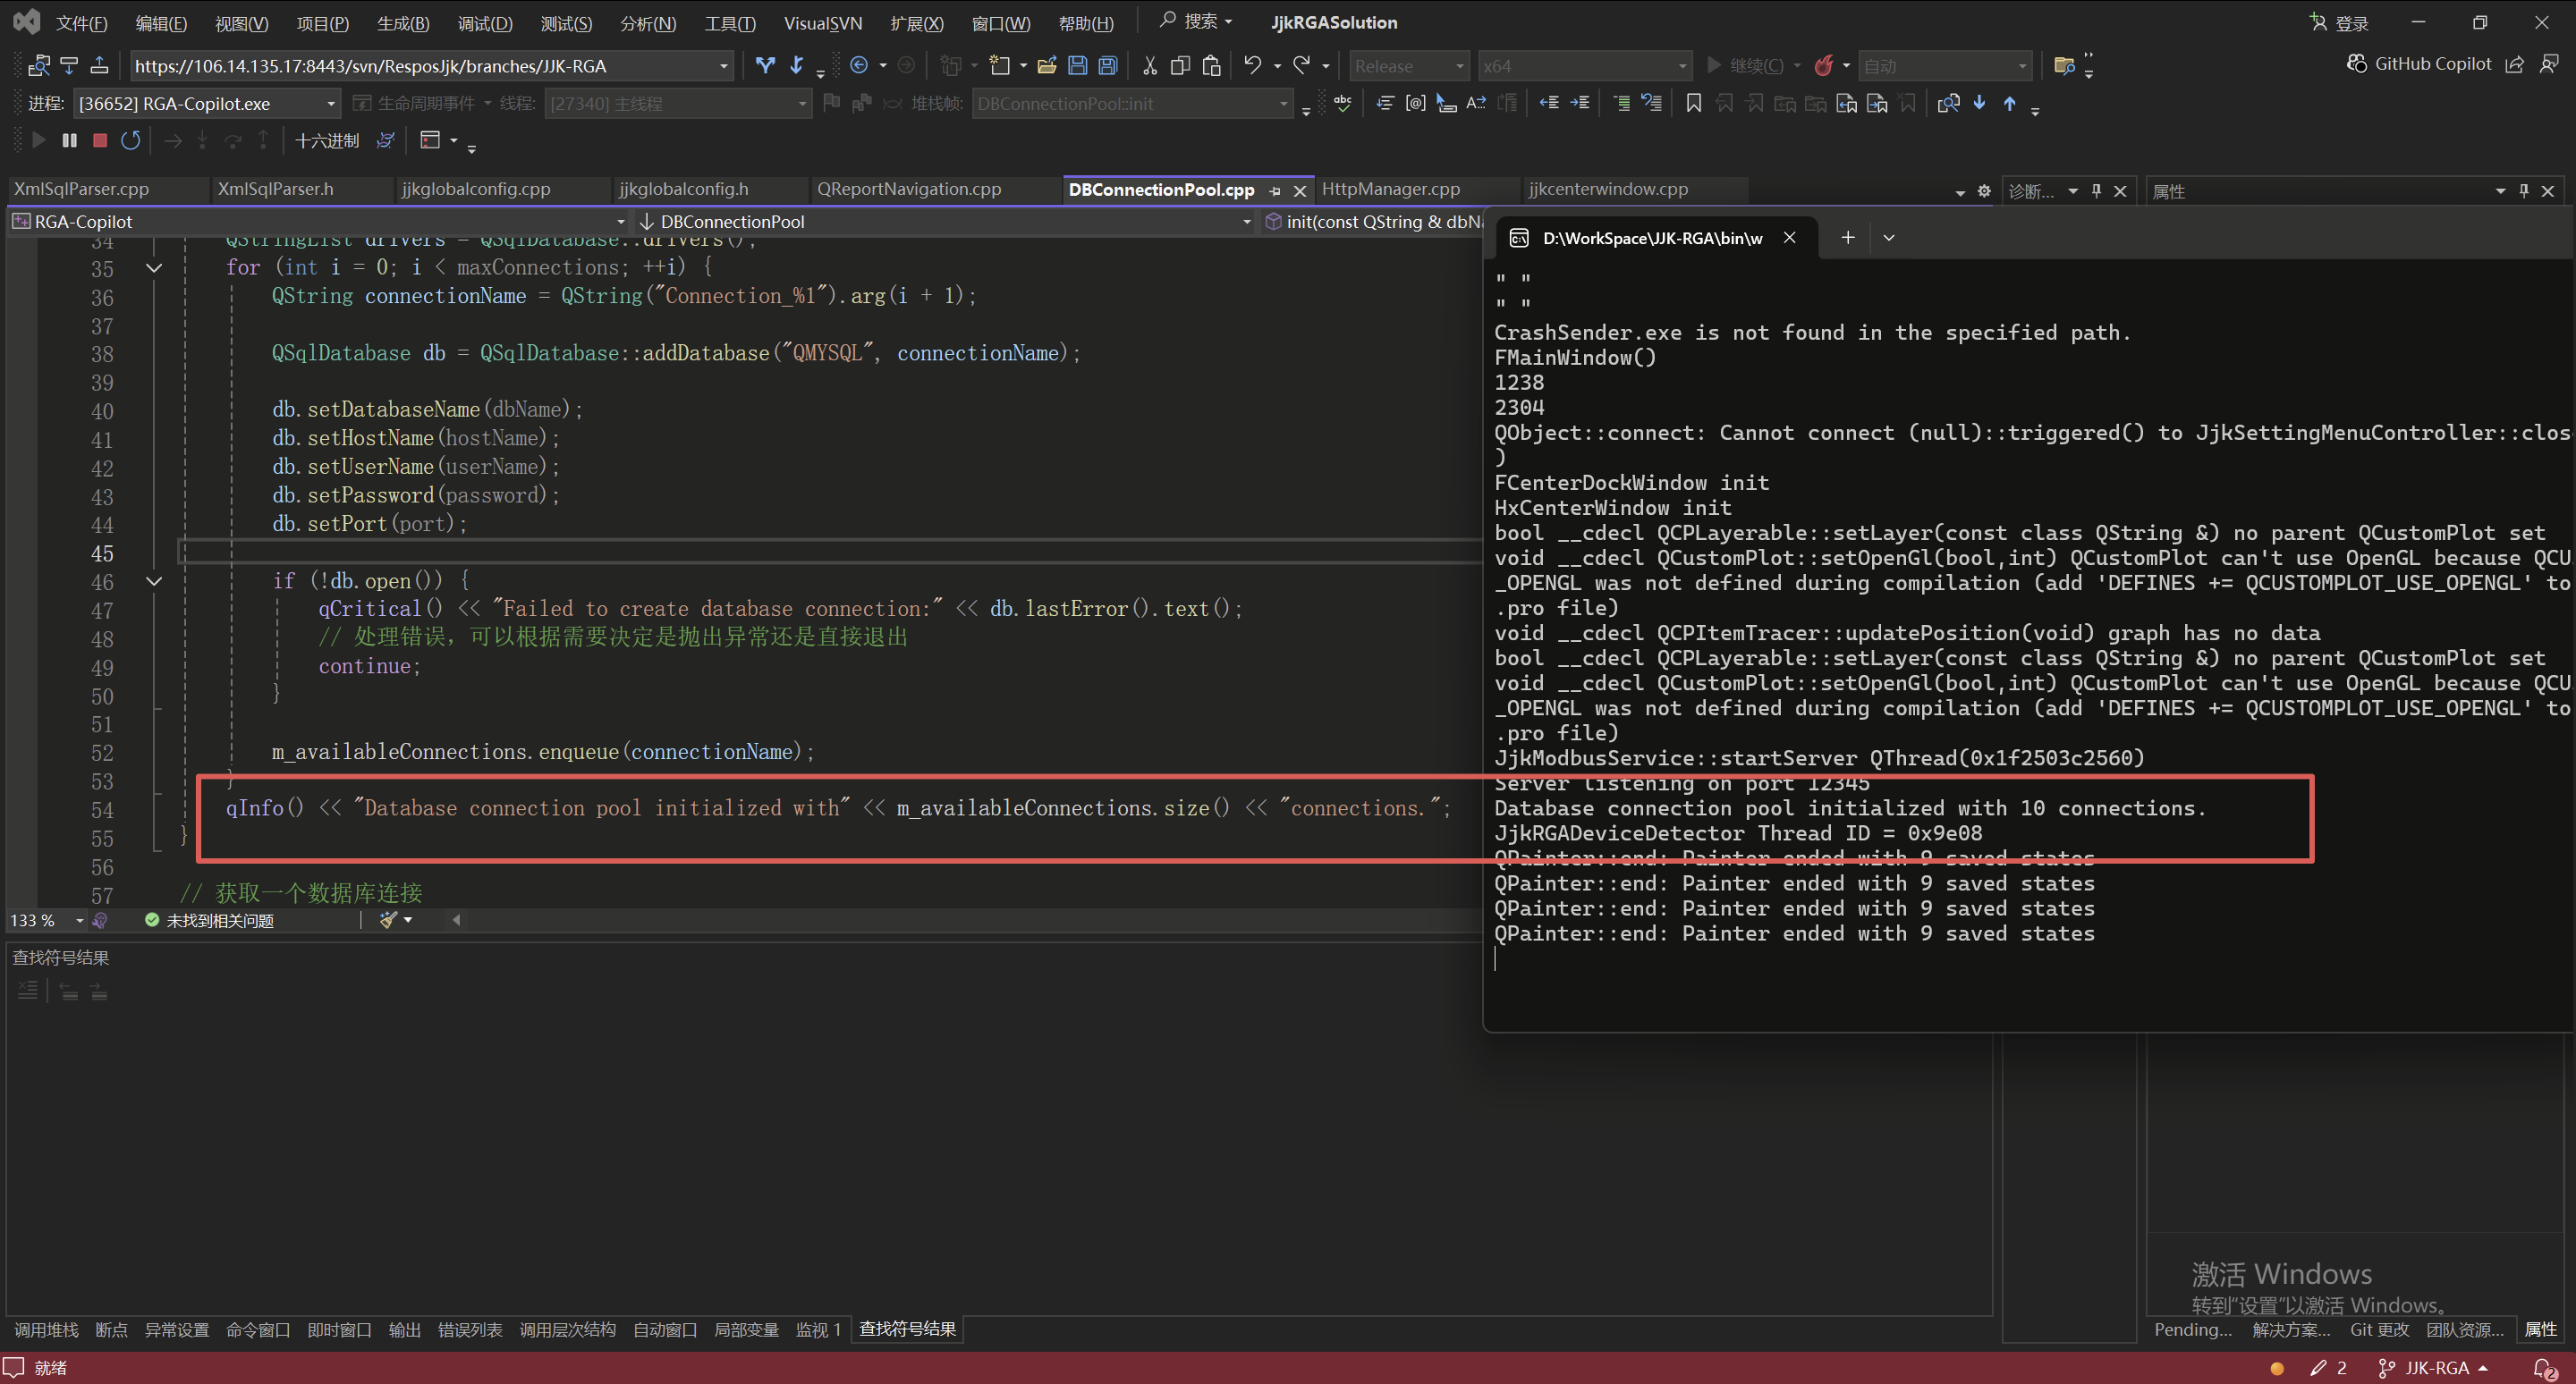Open a new terminal tab with the plus button
This screenshot has width=2576, height=1384.
[x=1847, y=237]
